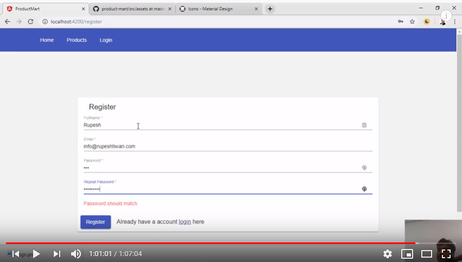Skip to next video

point(56,254)
